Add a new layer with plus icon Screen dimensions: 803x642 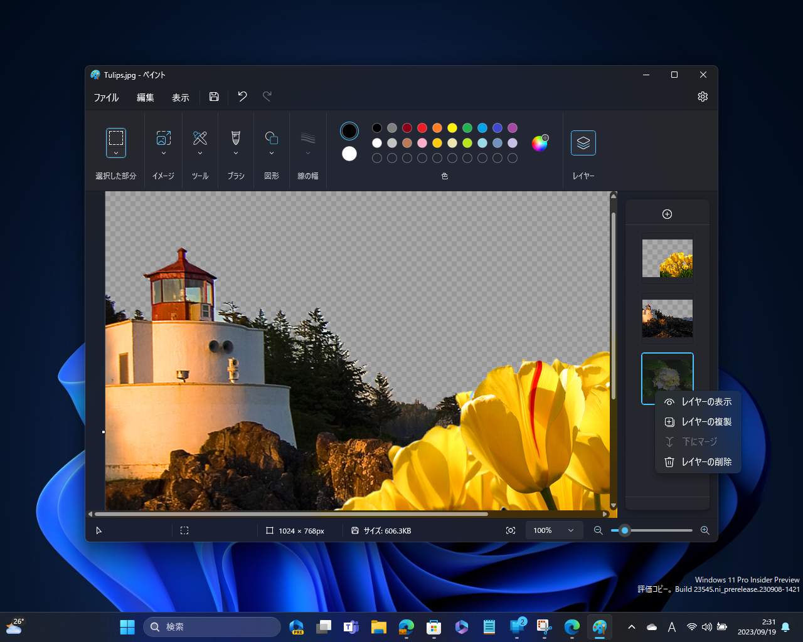pyautogui.click(x=667, y=214)
